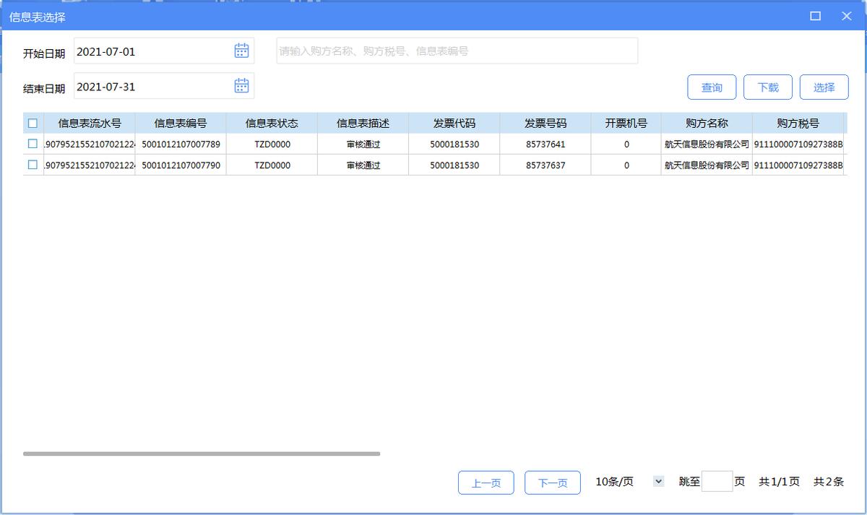867x515 pixels.
Task: Click the 购方税号 column header
Action: pyautogui.click(x=798, y=124)
